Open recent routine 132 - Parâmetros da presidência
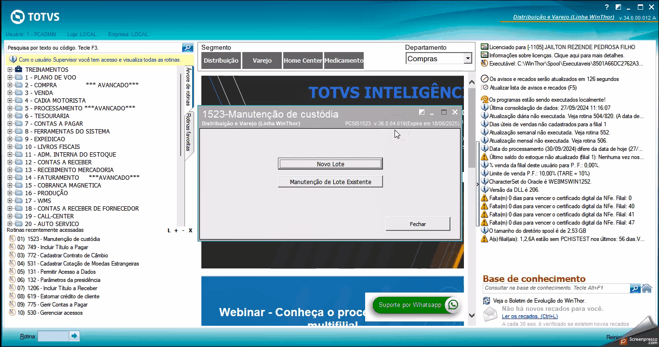 point(64,280)
